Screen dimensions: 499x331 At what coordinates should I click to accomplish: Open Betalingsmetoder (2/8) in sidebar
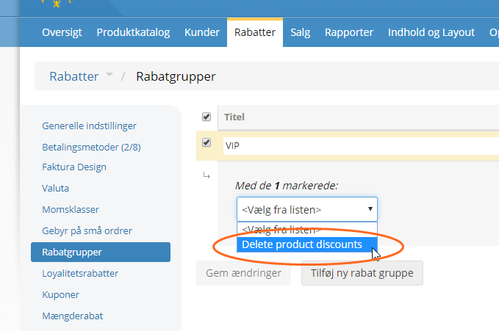(91, 148)
